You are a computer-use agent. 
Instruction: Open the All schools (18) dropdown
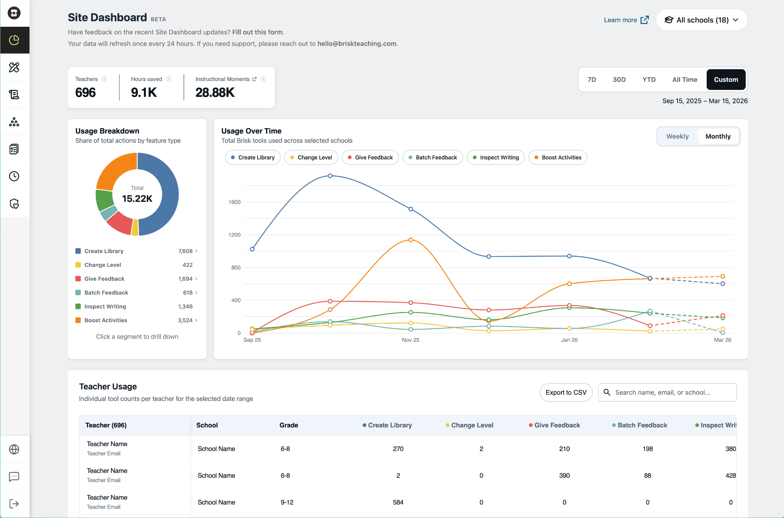(702, 20)
